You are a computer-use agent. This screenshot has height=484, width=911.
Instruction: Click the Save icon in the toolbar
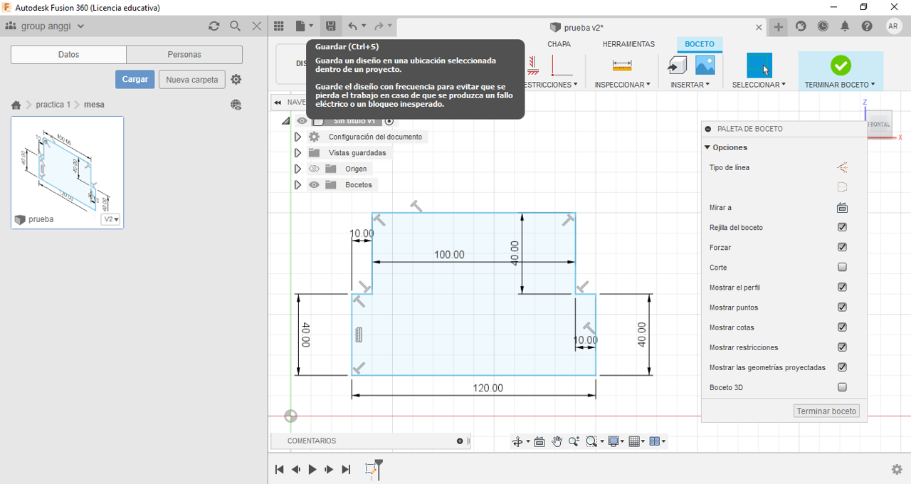coord(331,26)
